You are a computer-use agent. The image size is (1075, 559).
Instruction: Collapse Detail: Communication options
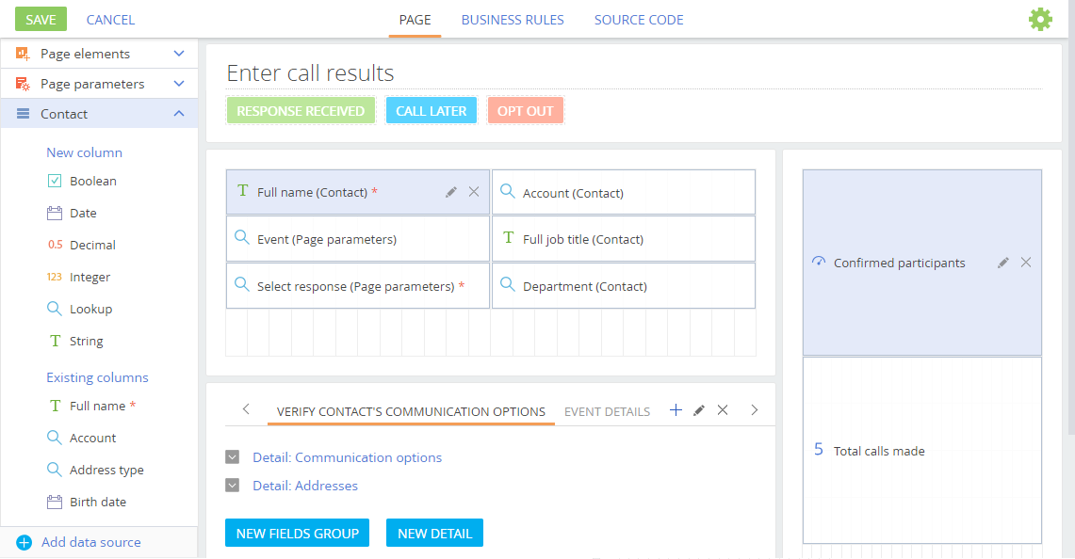[232, 456]
